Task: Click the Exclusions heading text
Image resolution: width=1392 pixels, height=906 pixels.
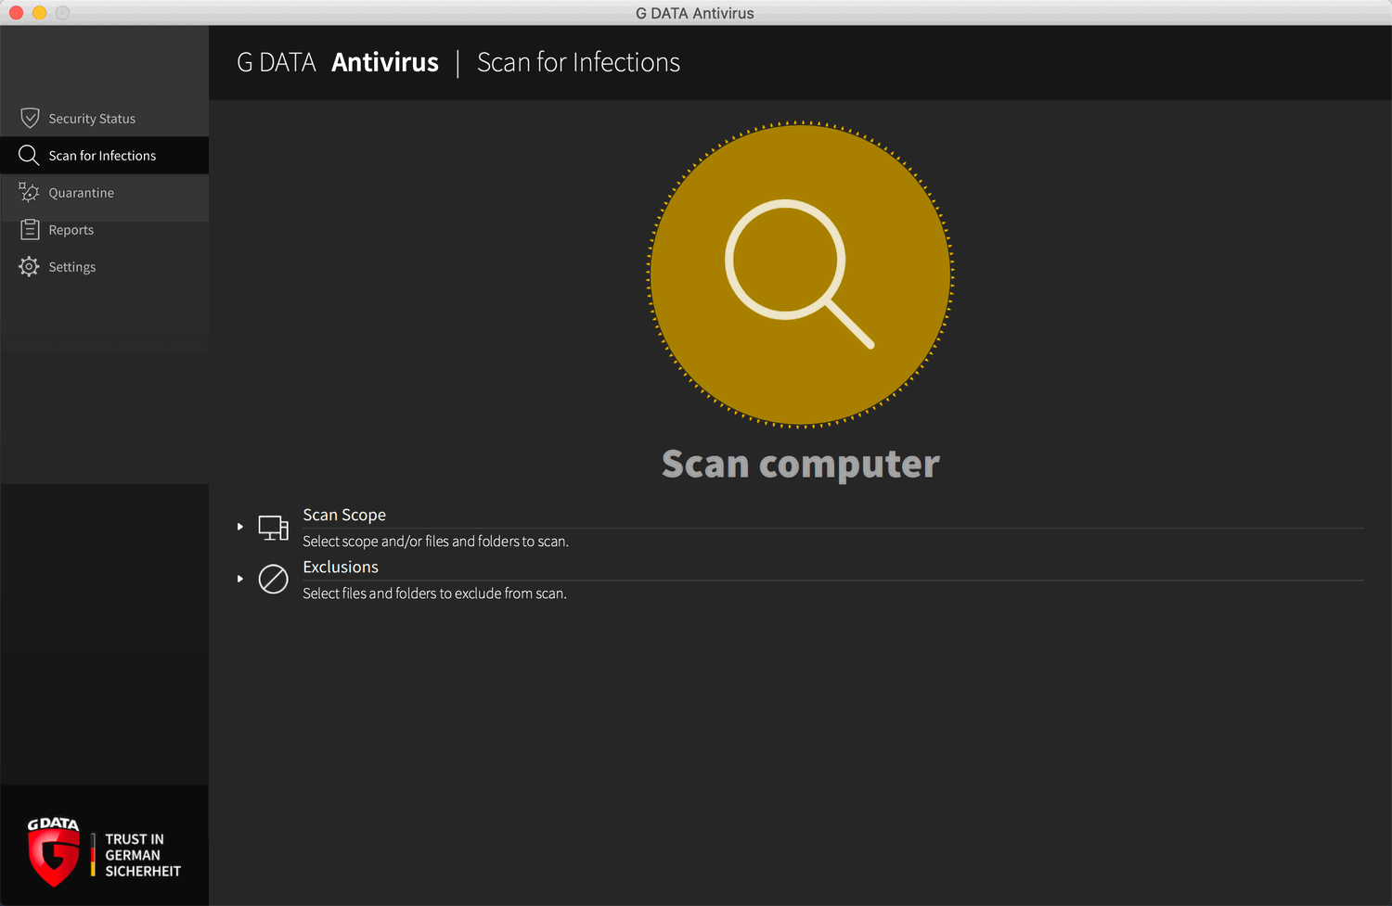Action: pos(341,567)
